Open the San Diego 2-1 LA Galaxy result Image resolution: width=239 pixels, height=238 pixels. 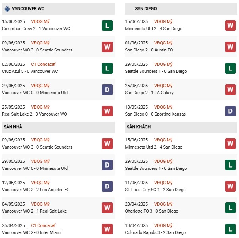pos(149,93)
